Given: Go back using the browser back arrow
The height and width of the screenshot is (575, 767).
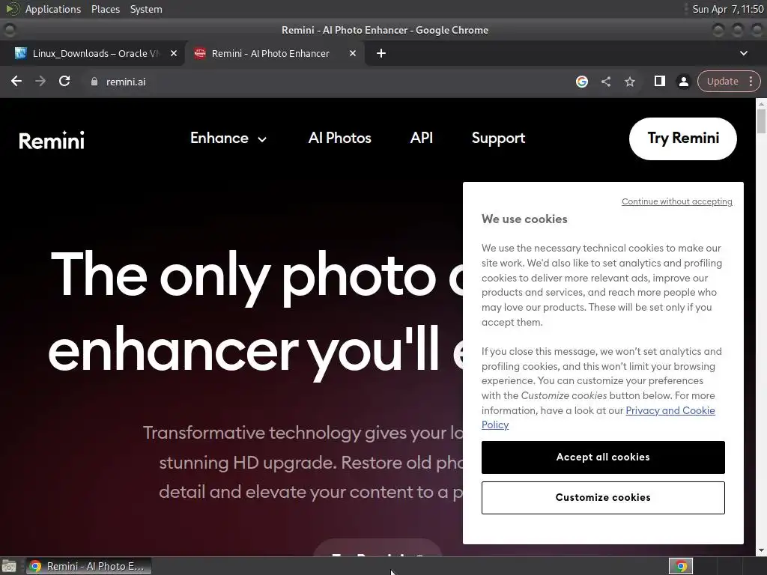Looking at the screenshot, I should click(x=16, y=81).
